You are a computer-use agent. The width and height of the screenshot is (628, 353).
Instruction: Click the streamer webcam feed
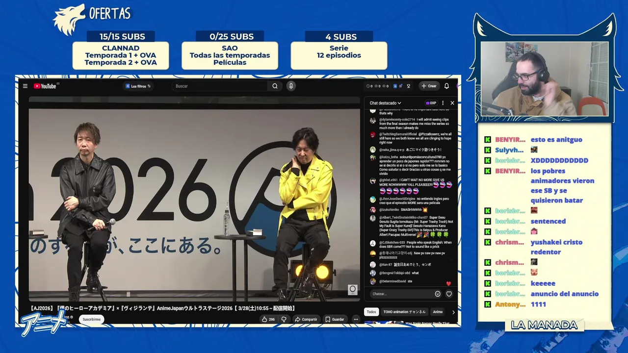[x=545, y=79]
